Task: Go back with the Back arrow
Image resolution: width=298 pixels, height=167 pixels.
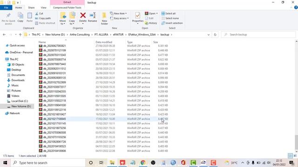Action: point(4,35)
